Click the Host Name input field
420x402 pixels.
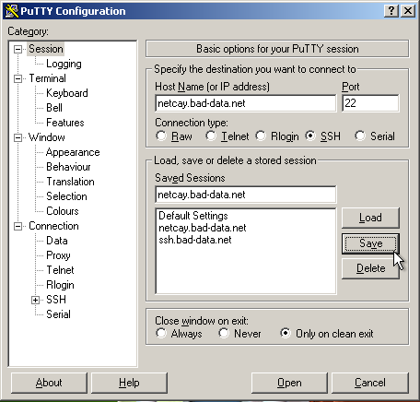tap(246, 103)
